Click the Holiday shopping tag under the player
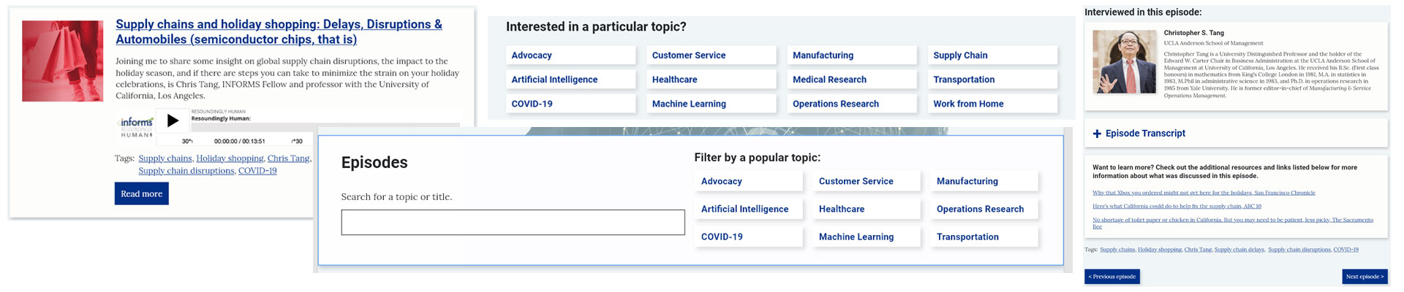The height and width of the screenshot is (292, 1404). click(x=230, y=158)
